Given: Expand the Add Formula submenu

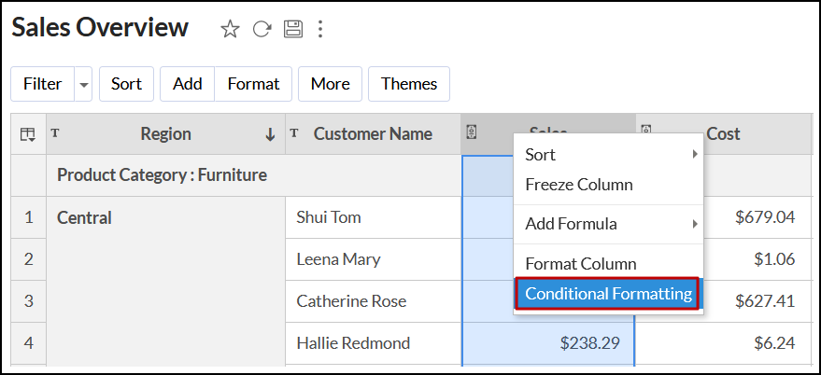Looking at the screenshot, I should 607,224.
